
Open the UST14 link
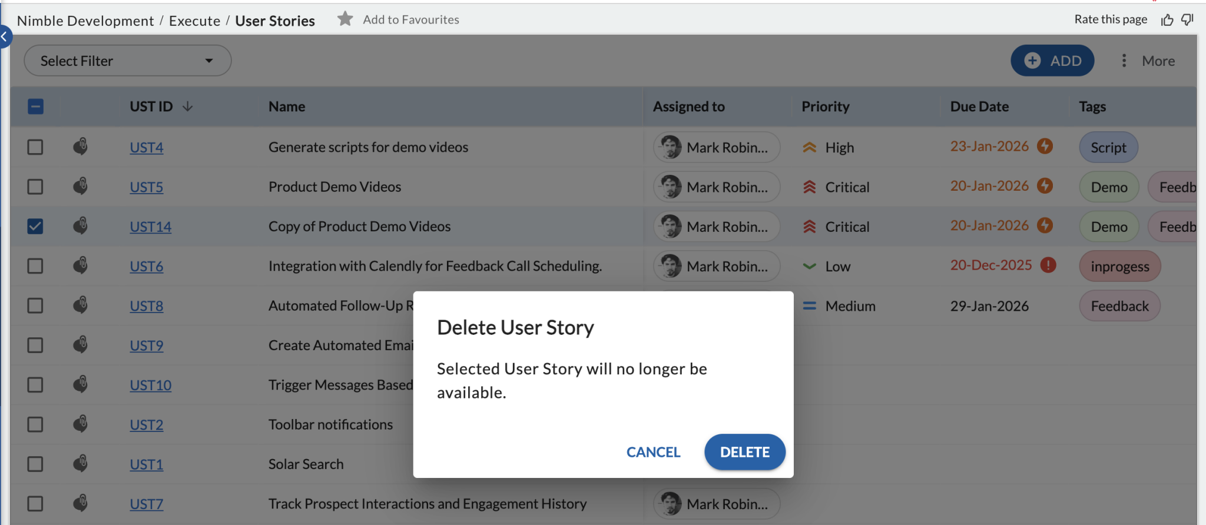click(x=151, y=227)
